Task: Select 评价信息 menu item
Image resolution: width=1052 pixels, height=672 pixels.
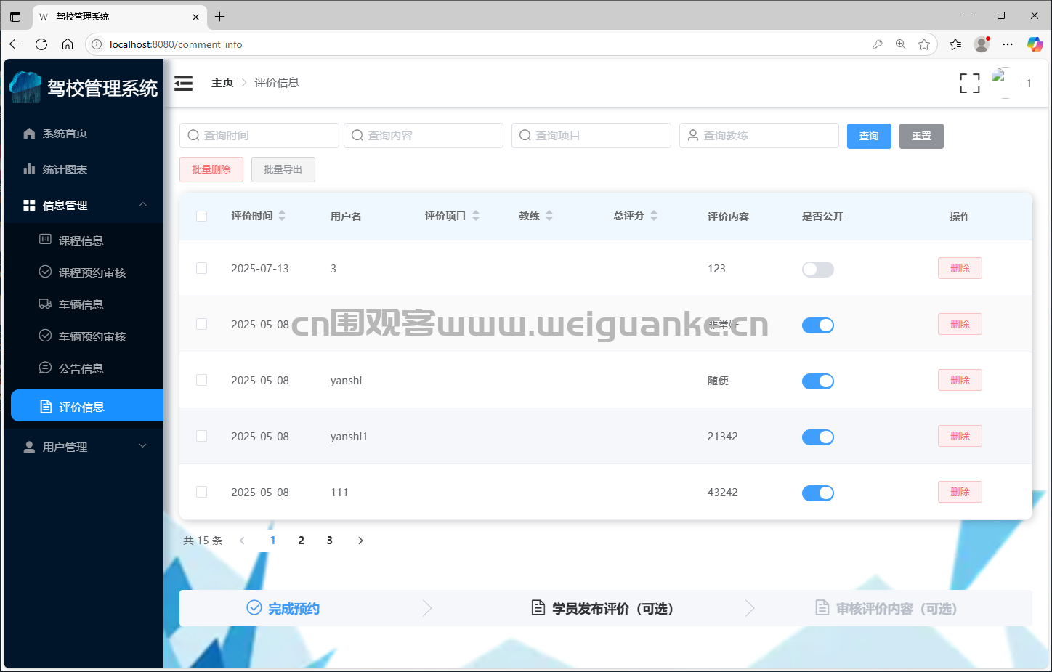Action: (87, 406)
